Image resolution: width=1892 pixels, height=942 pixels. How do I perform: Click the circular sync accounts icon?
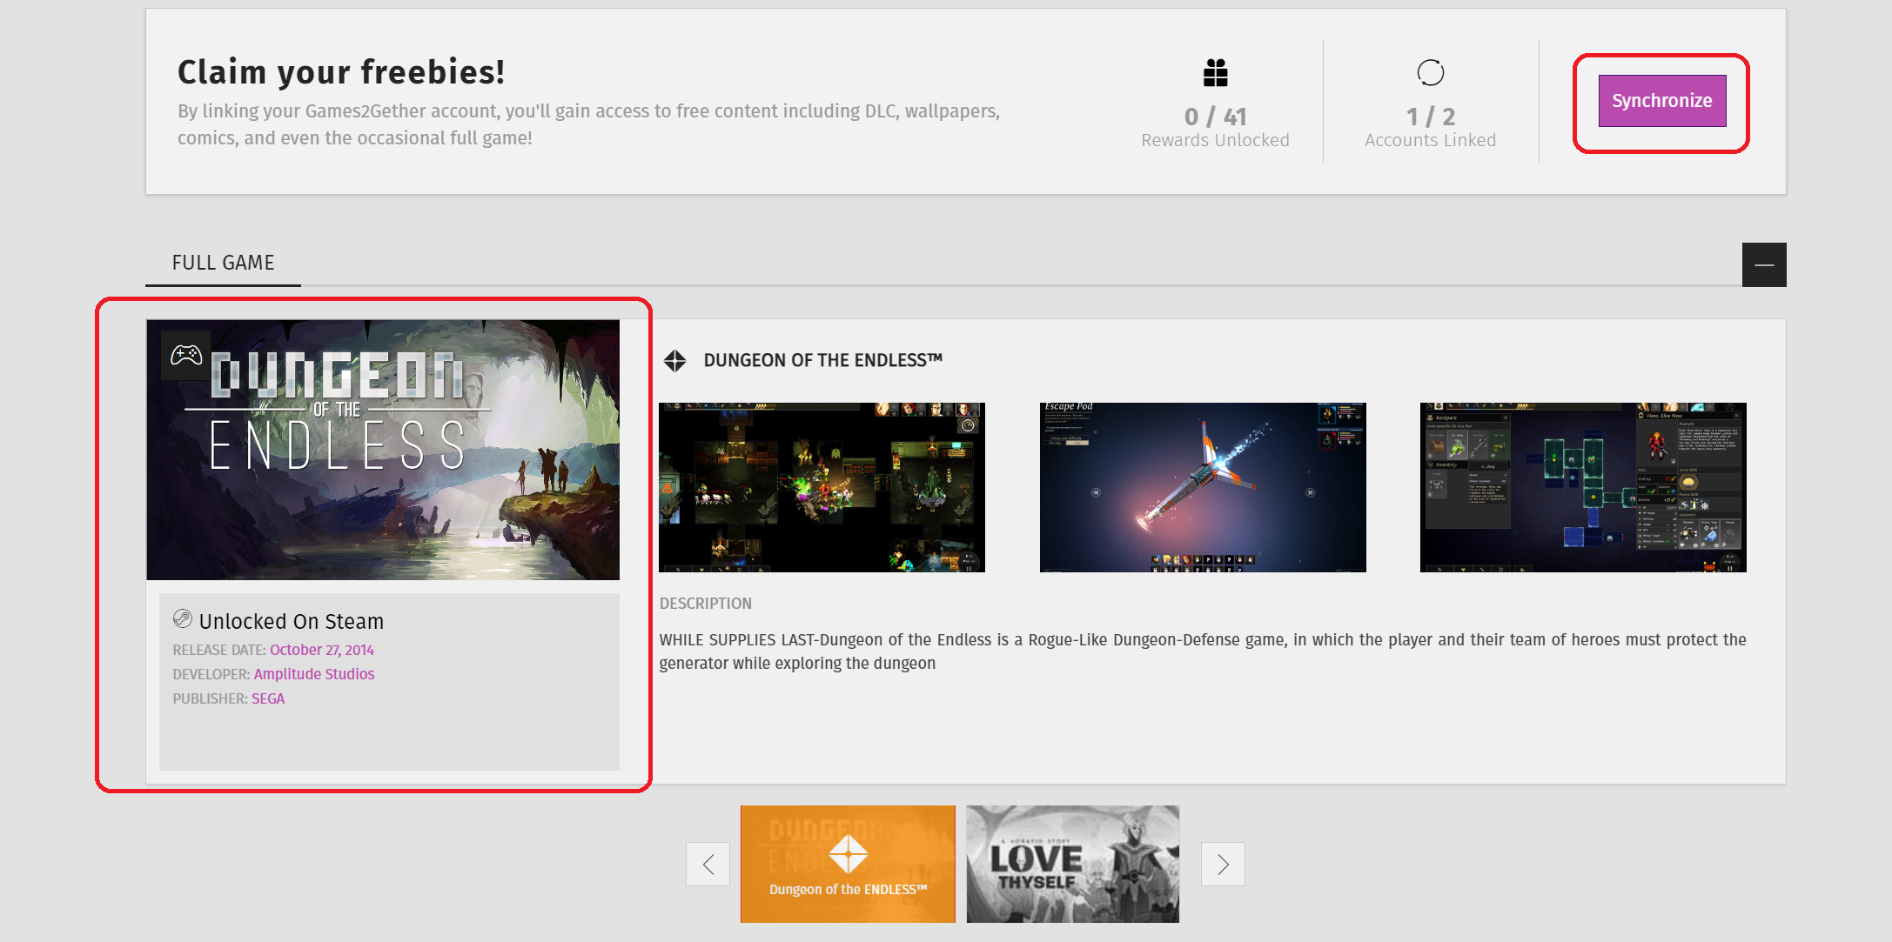pyautogui.click(x=1430, y=73)
